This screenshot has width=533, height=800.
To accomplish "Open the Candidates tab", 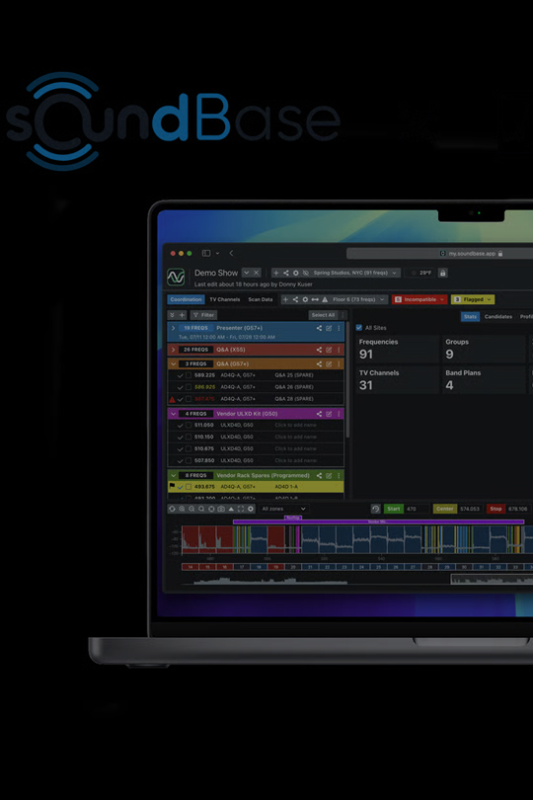I will point(497,317).
